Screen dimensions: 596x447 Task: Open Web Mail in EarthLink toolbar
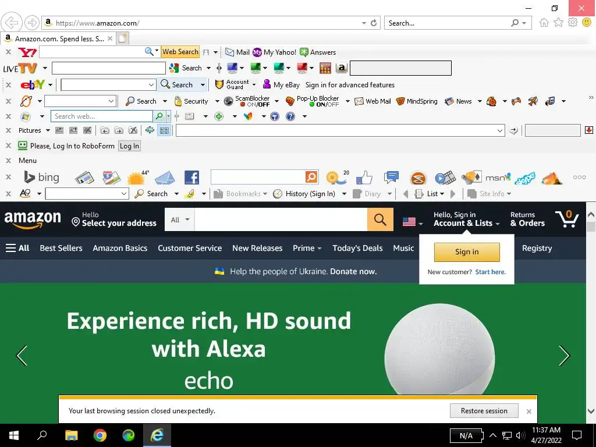pos(372,101)
